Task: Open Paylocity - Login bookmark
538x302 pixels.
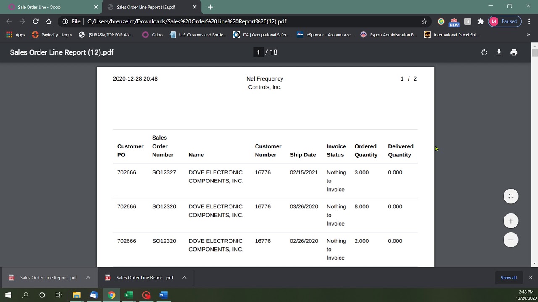Action: coord(52,35)
